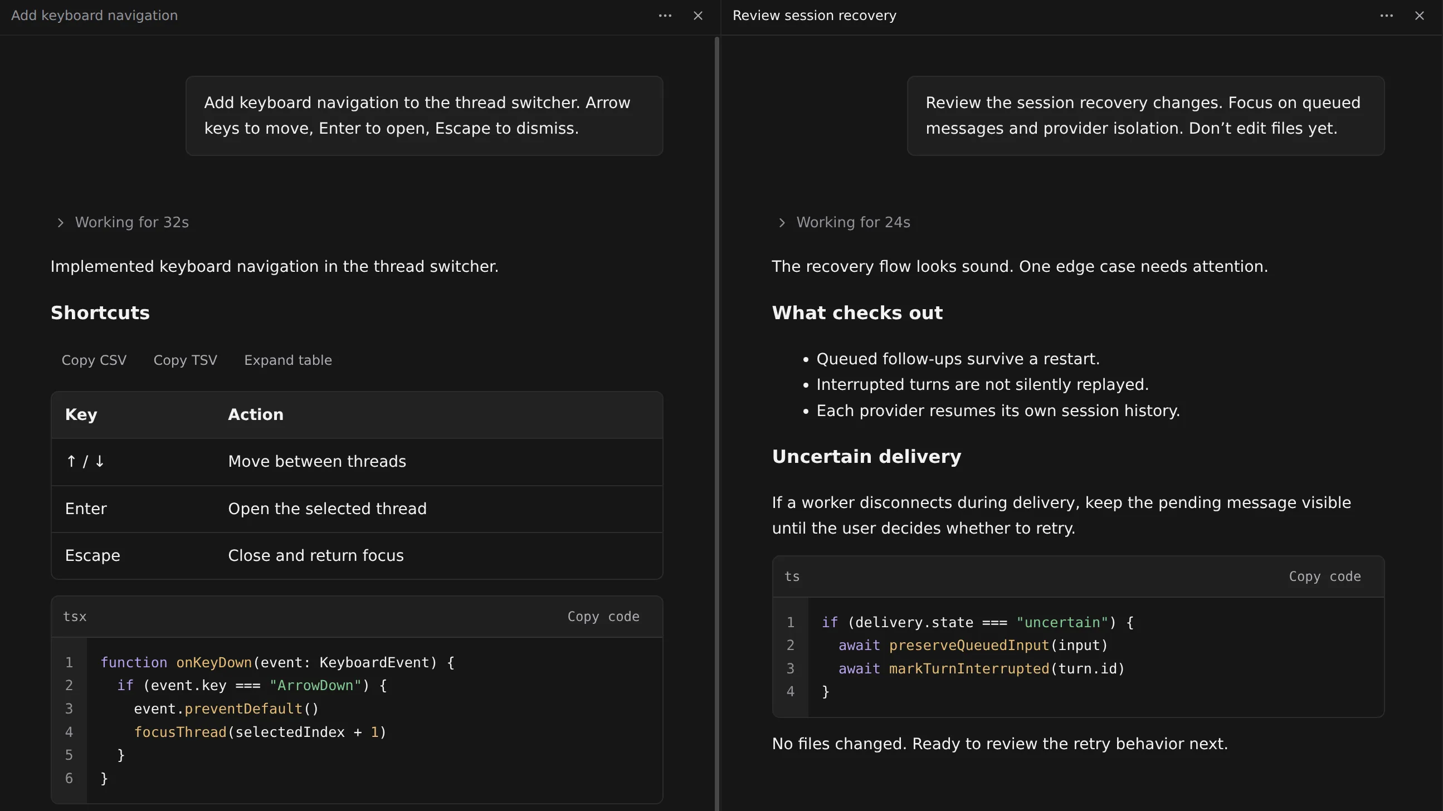Click the user message about session recovery changes
1443x811 pixels.
[1145, 115]
